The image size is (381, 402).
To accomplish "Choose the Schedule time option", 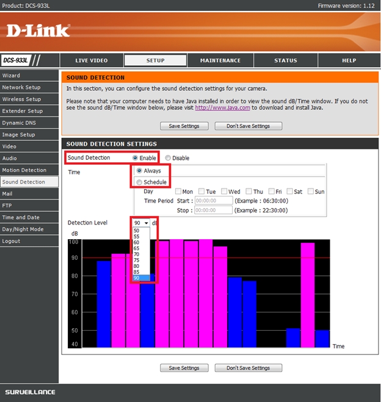I will (x=140, y=182).
